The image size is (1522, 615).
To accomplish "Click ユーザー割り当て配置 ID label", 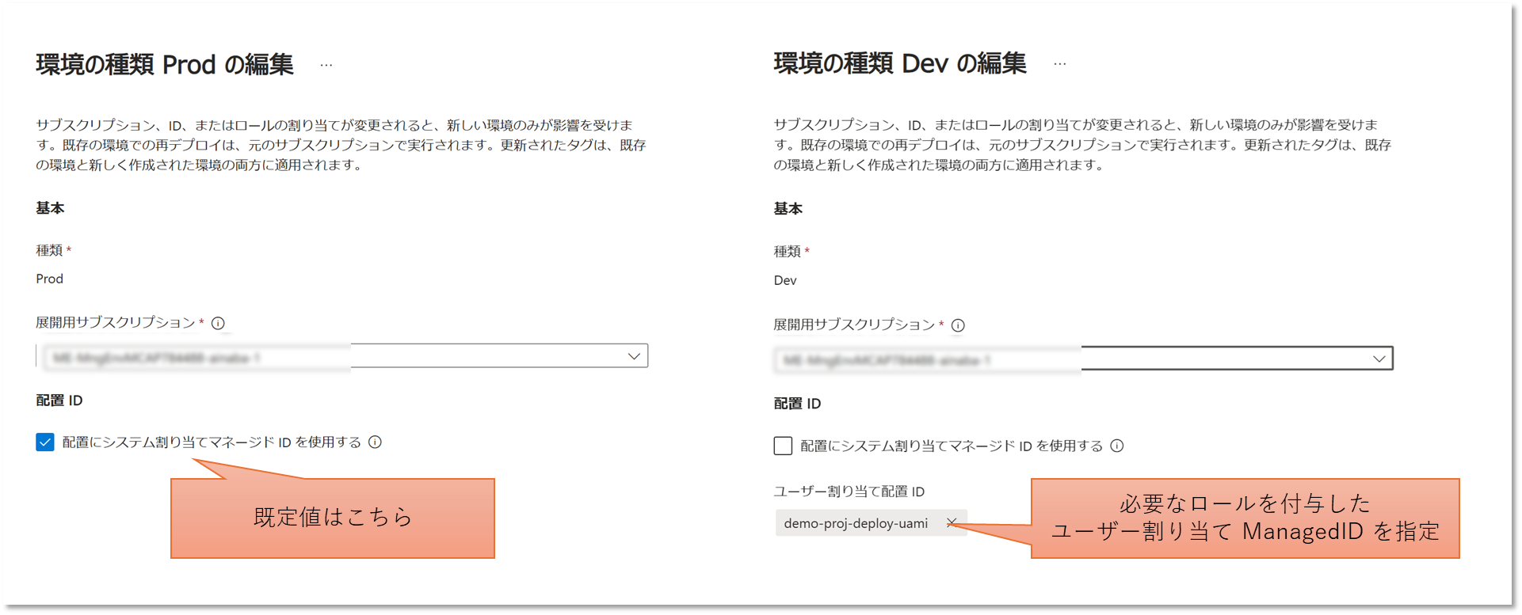I will (x=849, y=492).
